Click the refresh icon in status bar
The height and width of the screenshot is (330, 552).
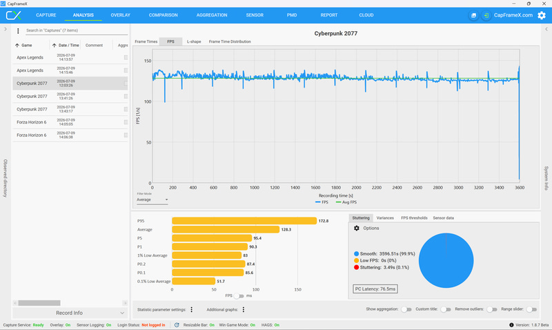click(x=177, y=325)
